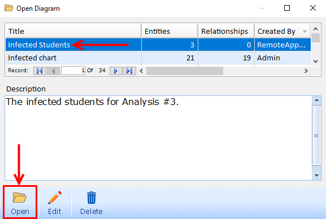Click the diagram list scroll down arrow
The height and width of the screenshot is (219, 326).
pyautogui.click(x=316, y=62)
